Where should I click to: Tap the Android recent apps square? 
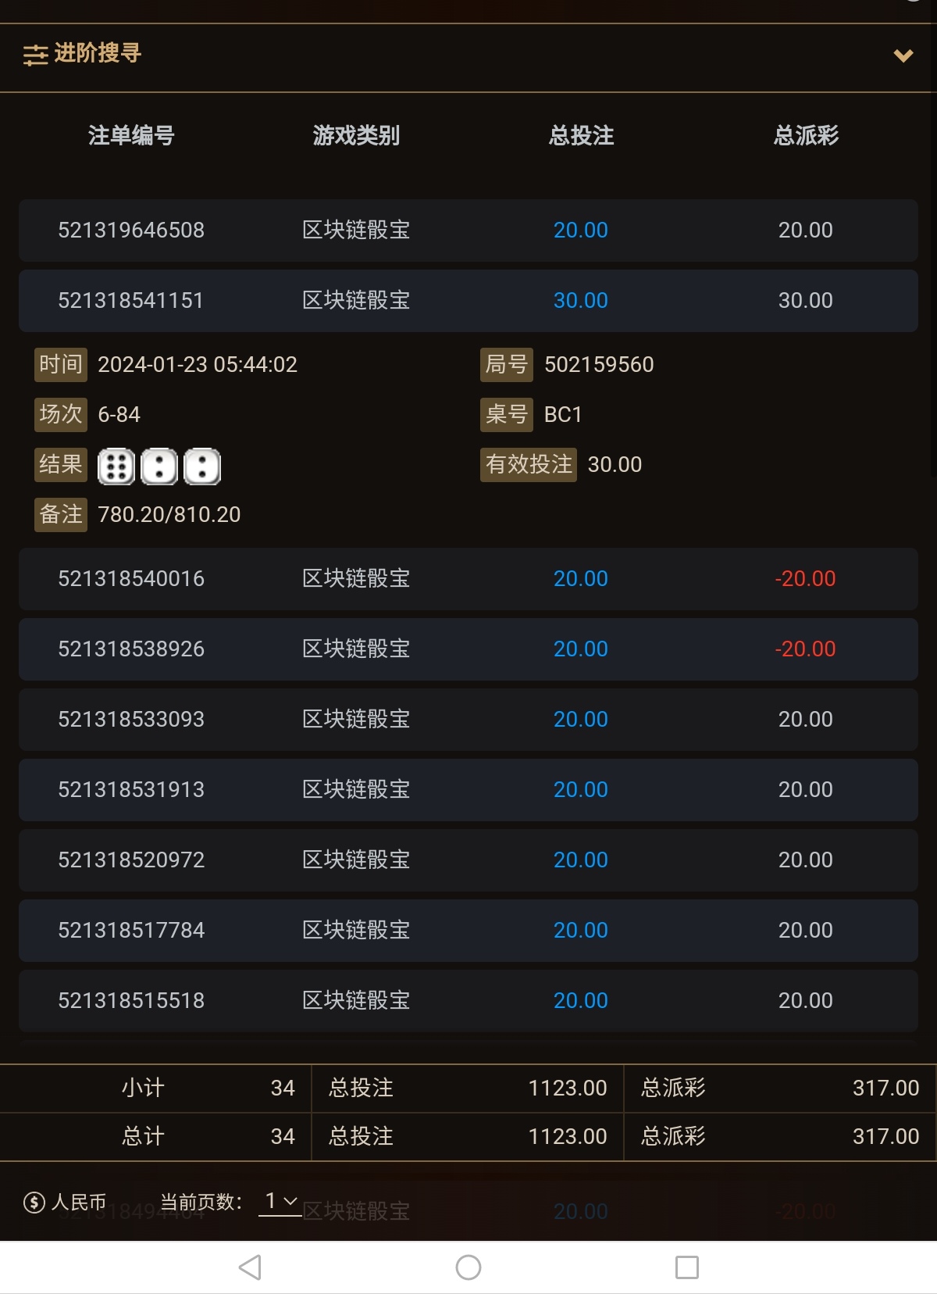pos(687,1267)
